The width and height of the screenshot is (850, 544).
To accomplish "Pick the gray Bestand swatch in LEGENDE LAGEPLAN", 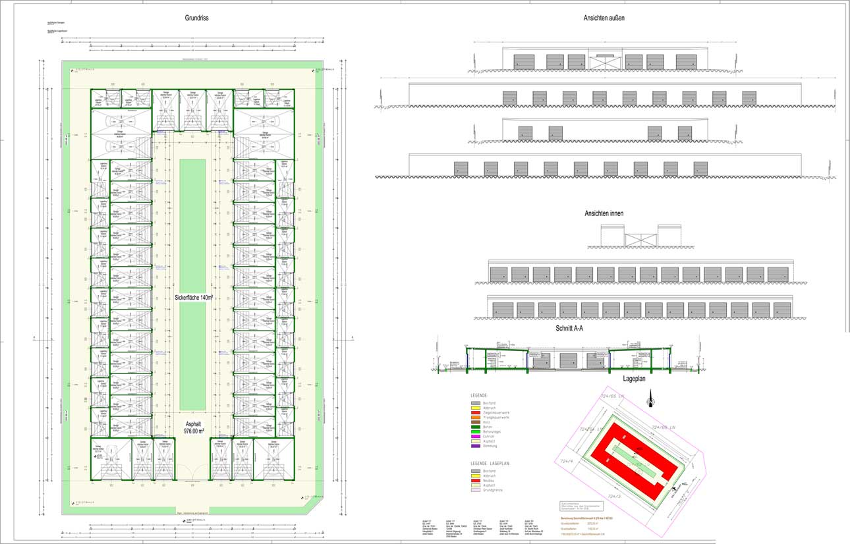I will click(x=476, y=471).
